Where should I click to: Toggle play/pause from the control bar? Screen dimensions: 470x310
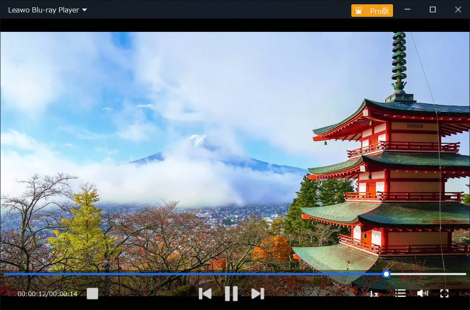tap(231, 294)
